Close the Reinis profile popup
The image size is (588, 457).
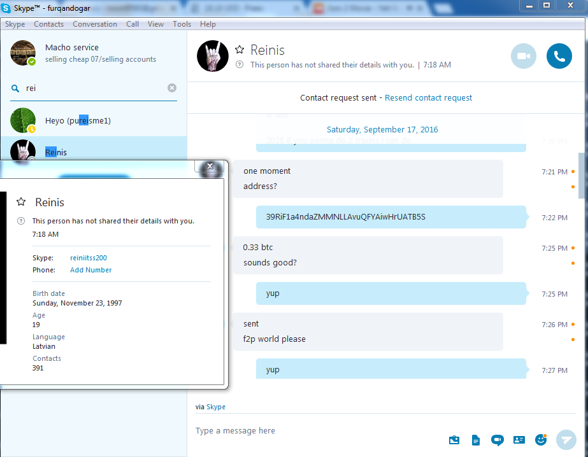pos(210,166)
